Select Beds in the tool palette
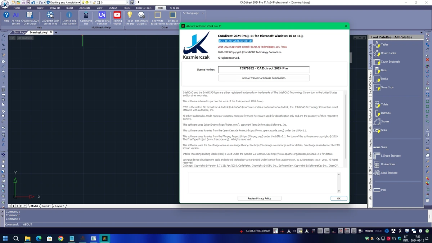The image size is (432, 243). coord(380,70)
